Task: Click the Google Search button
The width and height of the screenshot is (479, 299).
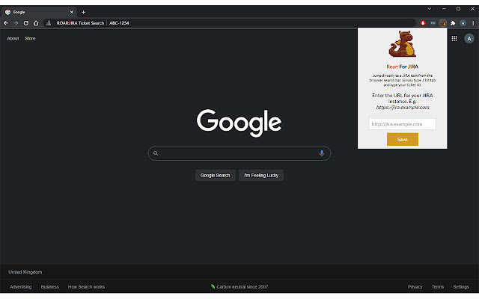Action: click(x=215, y=176)
